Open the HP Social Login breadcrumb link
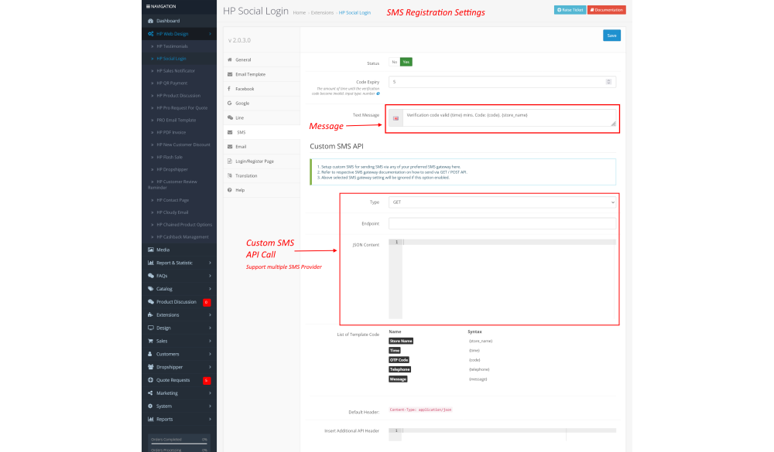 tap(354, 13)
